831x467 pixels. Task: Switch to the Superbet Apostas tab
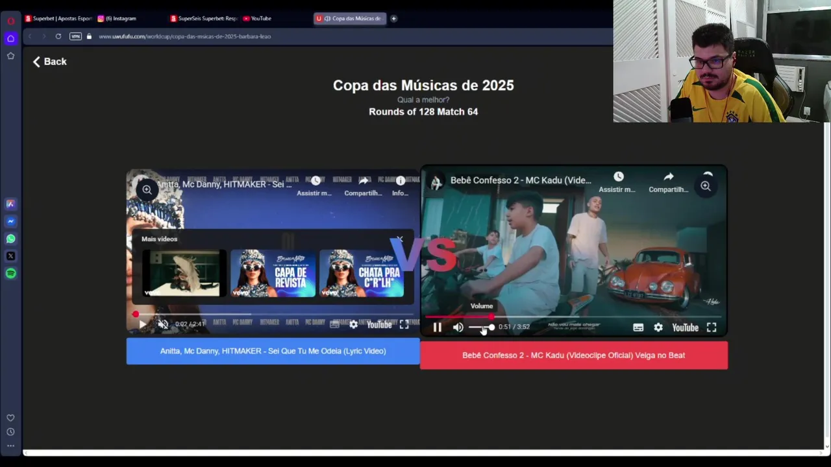[x=58, y=19]
